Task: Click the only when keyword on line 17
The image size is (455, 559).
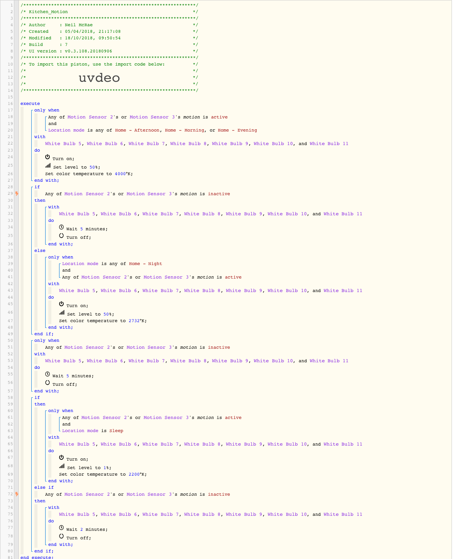Action: (47, 110)
